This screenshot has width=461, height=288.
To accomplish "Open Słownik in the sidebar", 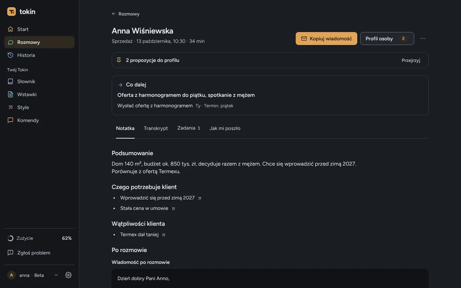I will tap(39, 81).
